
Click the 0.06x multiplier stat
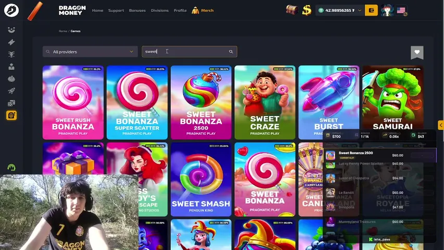[x=394, y=135]
